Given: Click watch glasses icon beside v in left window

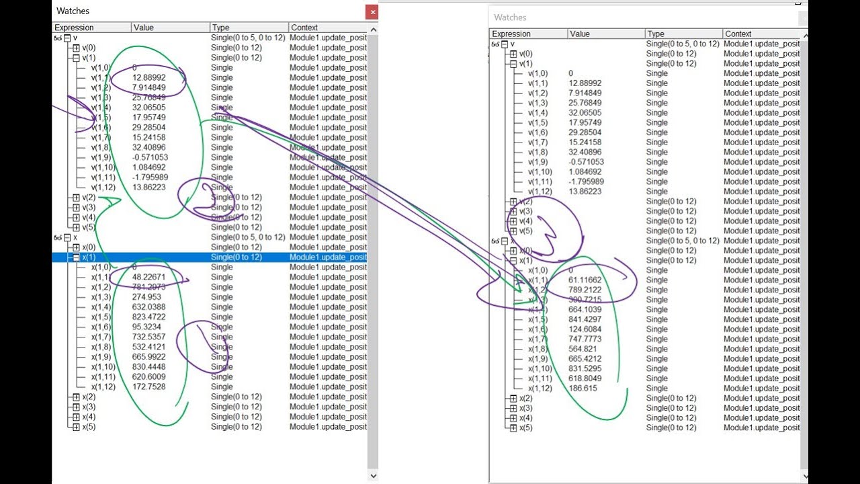Looking at the screenshot, I should click(58, 38).
